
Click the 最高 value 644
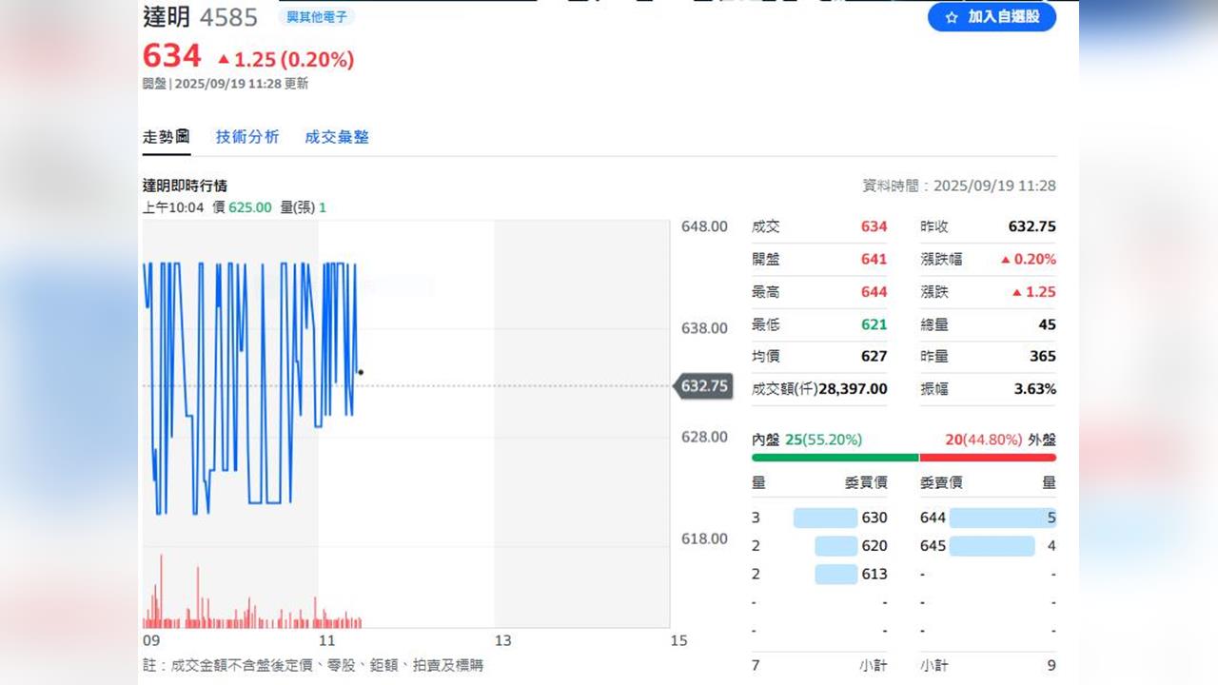(x=874, y=292)
